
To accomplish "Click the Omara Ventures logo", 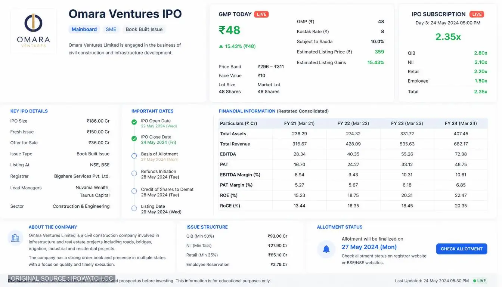I will coord(33,31).
